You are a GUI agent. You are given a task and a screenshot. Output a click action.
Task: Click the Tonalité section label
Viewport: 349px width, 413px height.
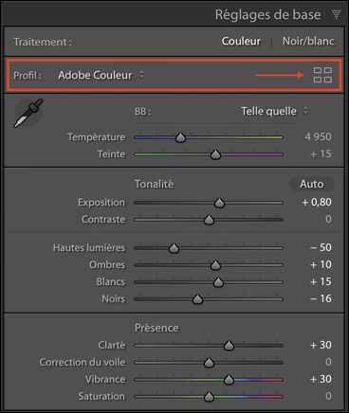click(x=155, y=184)
